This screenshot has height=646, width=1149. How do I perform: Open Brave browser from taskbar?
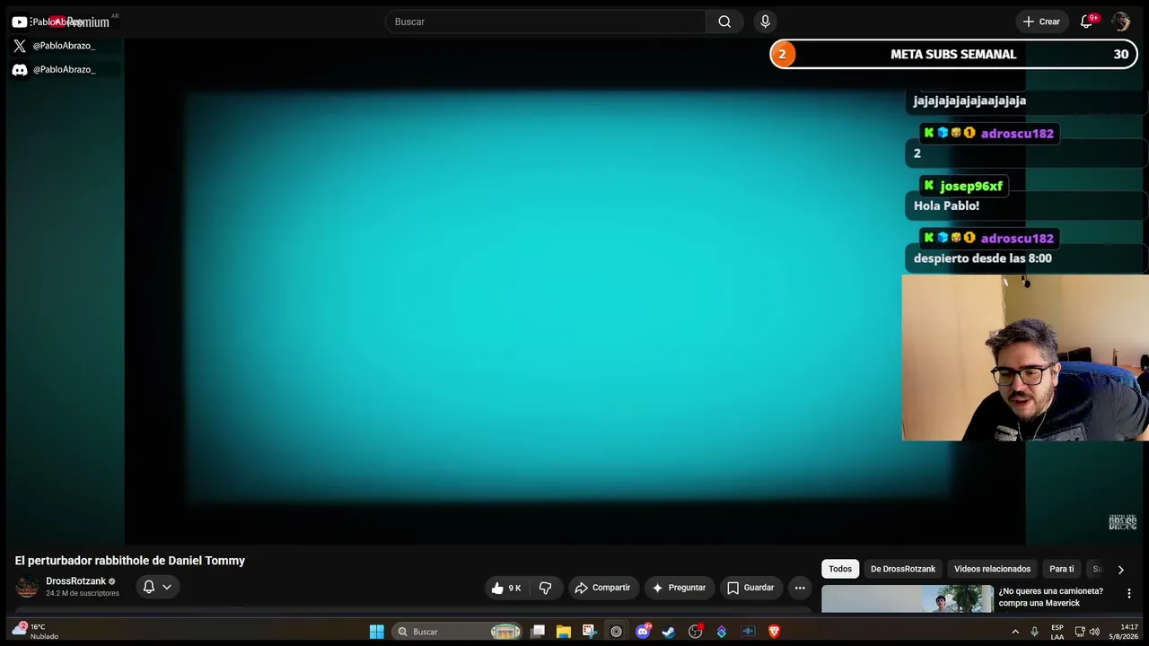[774, 632]
